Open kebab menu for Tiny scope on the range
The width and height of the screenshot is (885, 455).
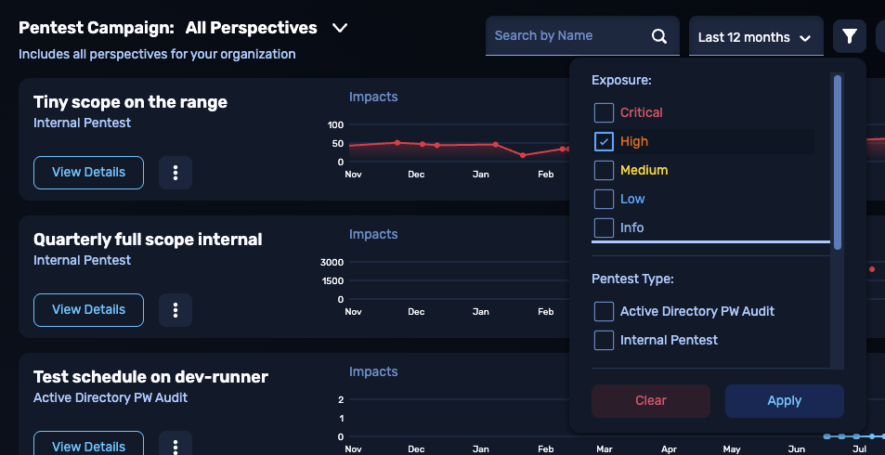pos(176,173)
